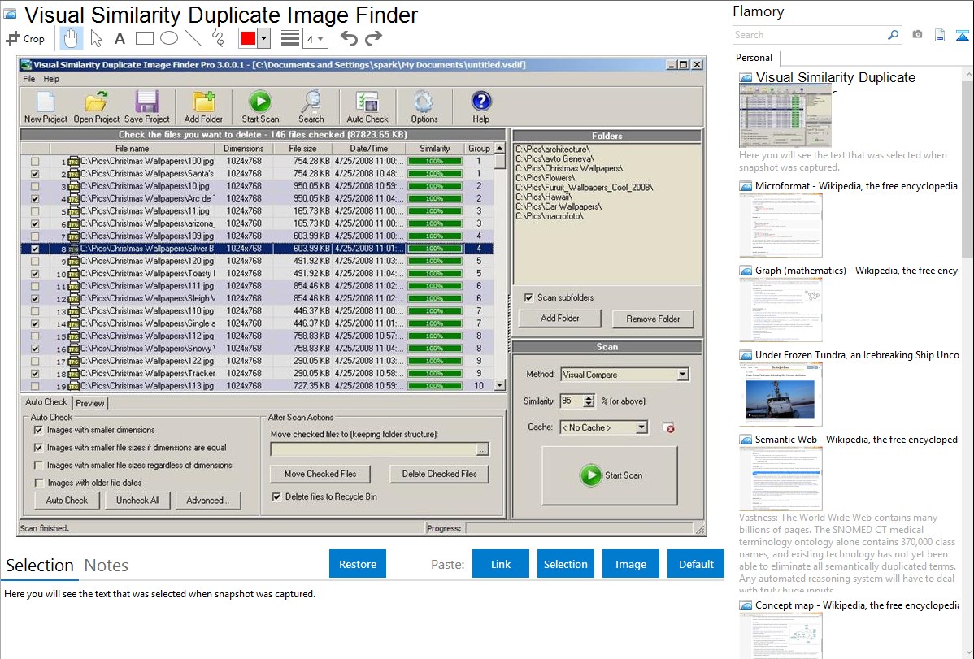
Task: Click the Flamory Search input field
Action: click(810, 35)
